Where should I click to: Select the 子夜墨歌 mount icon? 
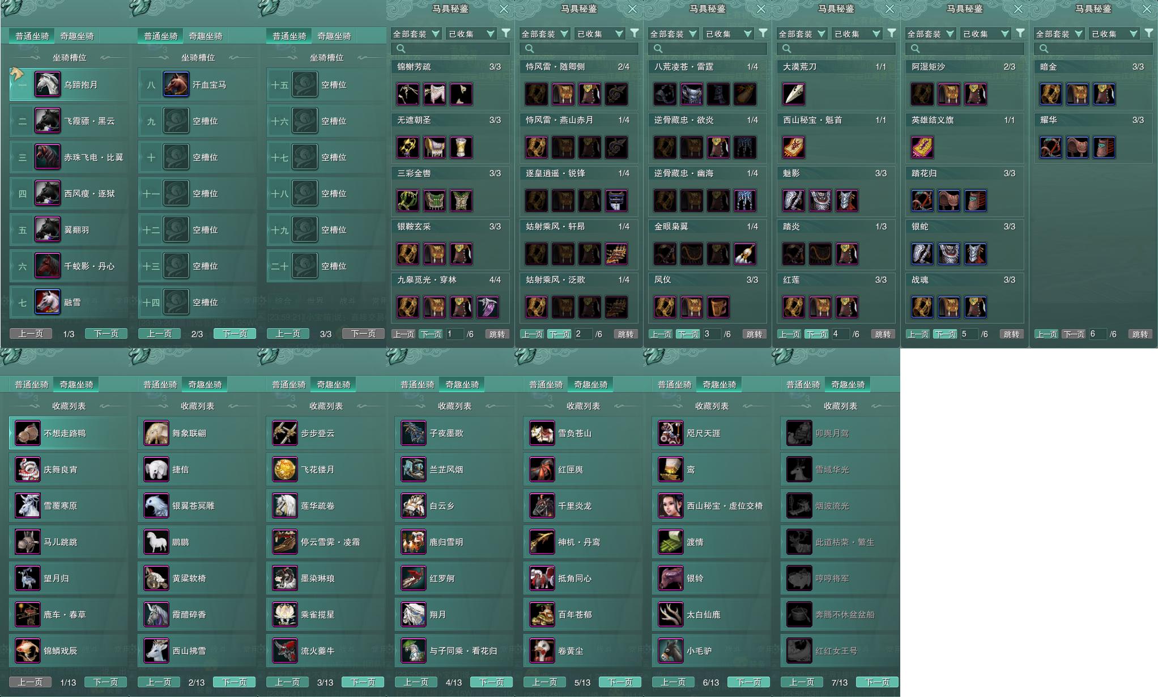point(413,433)
